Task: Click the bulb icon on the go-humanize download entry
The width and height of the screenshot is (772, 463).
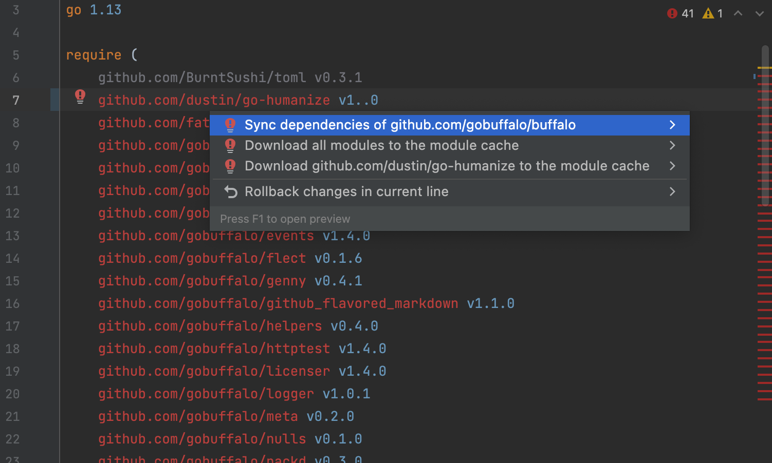Action: tap(230, 166)
